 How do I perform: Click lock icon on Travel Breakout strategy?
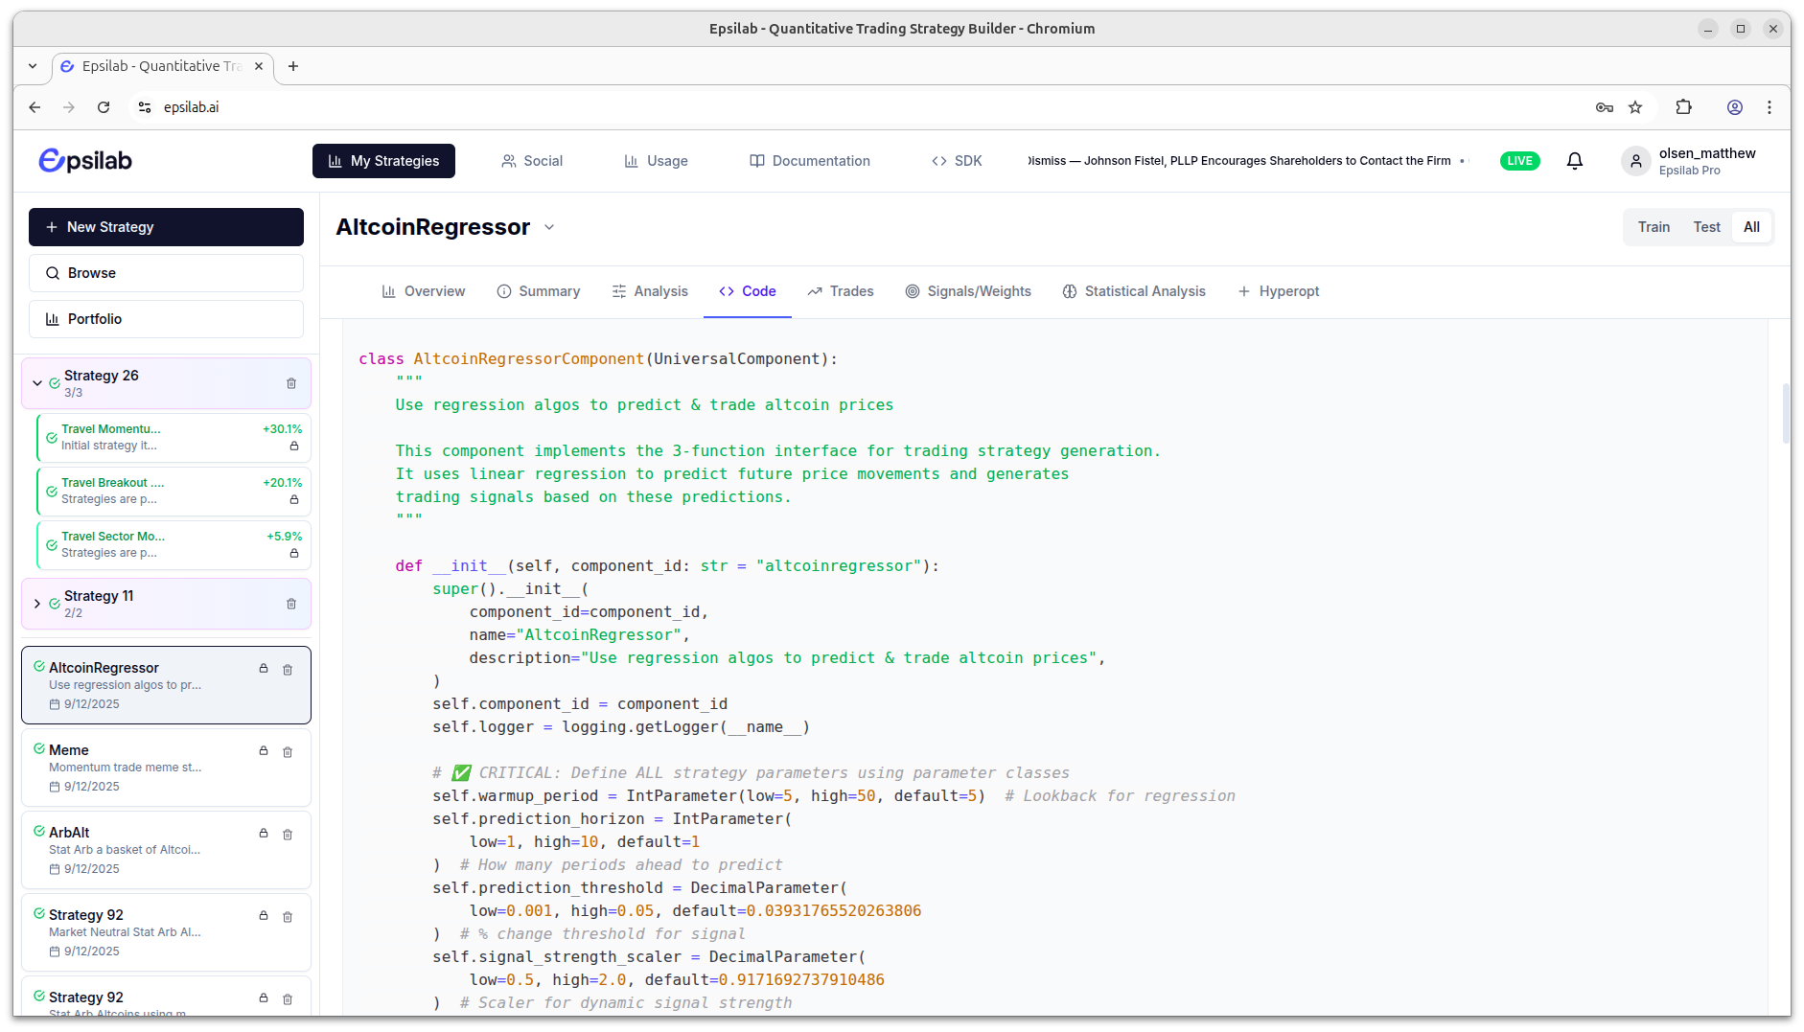pos(294,499)
